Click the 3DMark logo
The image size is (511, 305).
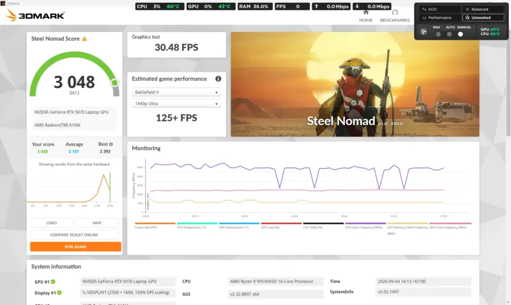[35, 15]
